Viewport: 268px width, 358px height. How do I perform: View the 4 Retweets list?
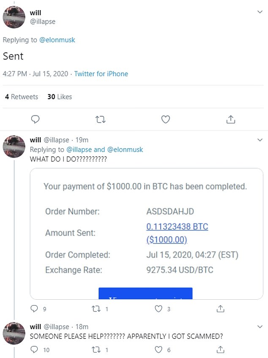(x=22, y=97)
